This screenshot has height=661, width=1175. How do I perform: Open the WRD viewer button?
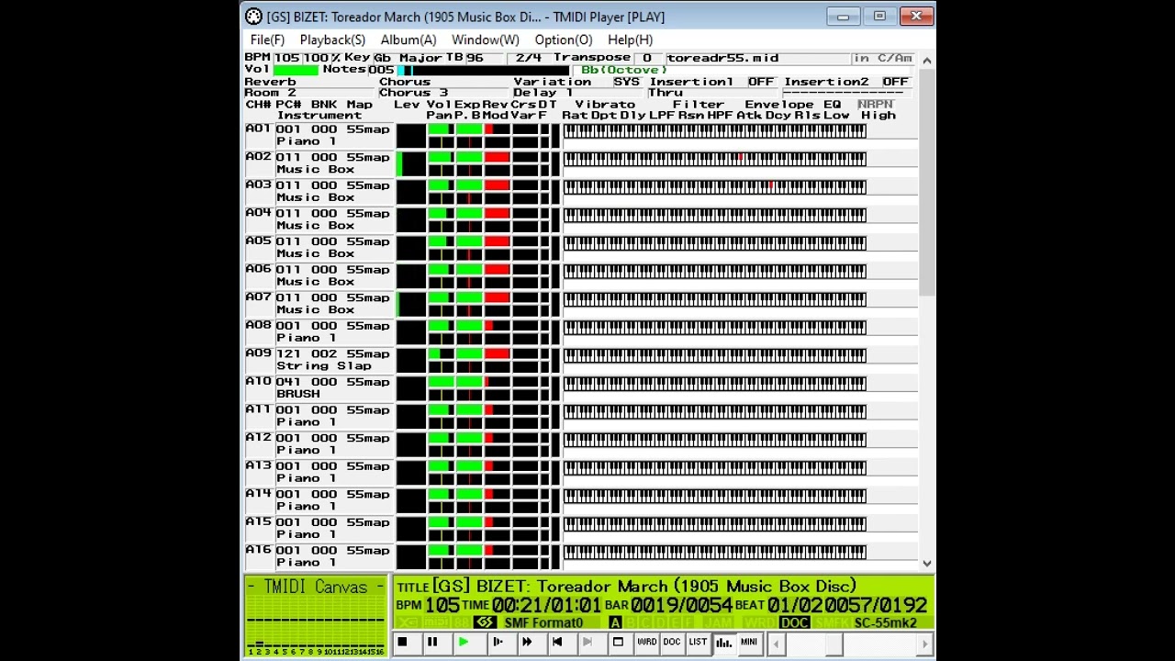(x=646, y=643)
